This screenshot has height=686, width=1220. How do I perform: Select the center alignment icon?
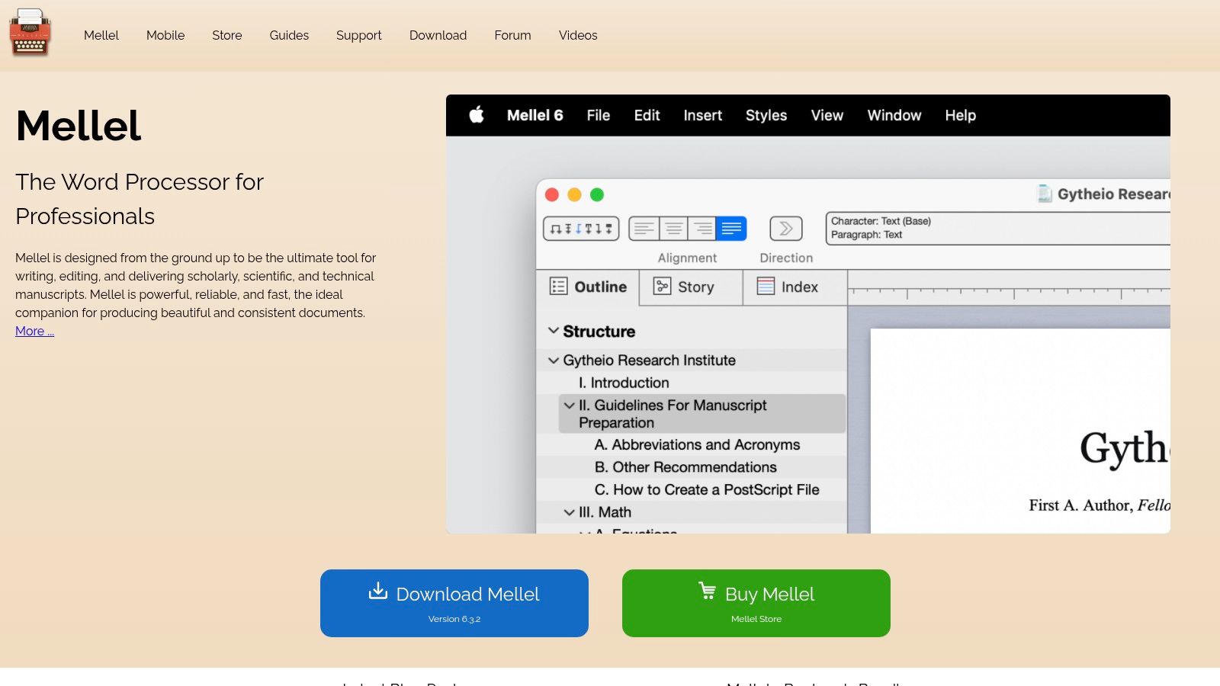[673, 229]
